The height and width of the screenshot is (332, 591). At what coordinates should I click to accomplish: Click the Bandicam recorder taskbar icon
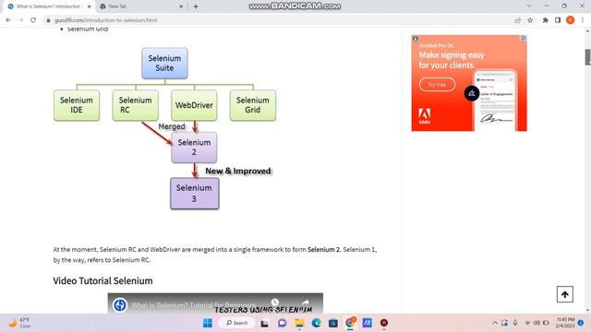coord(384,323)
